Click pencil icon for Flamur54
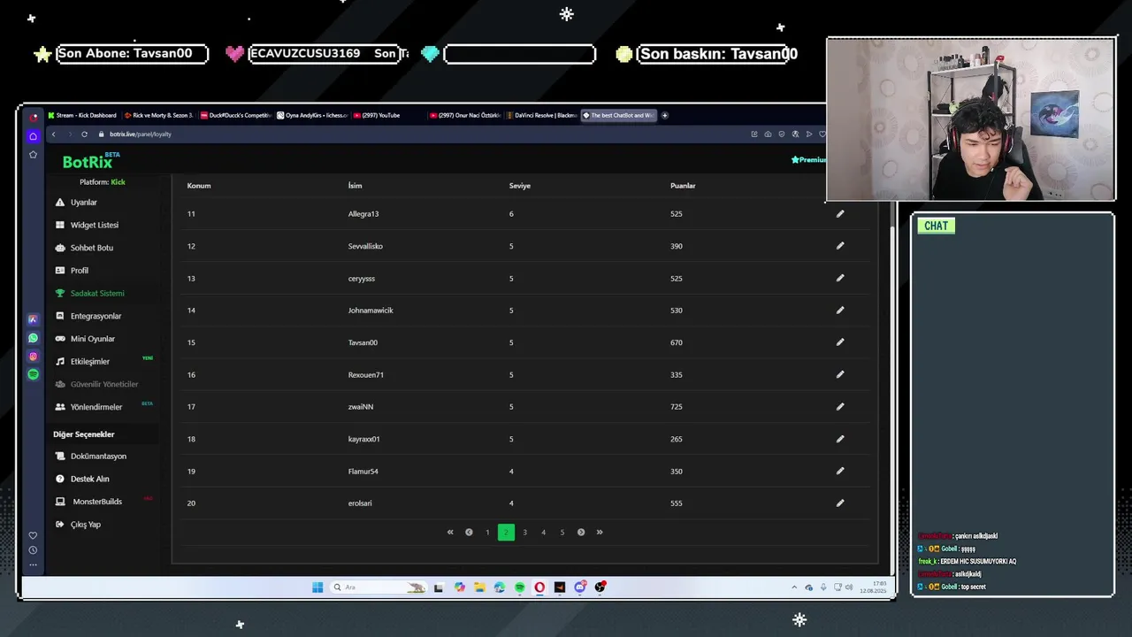1132x637 pixels. (840, 471)
